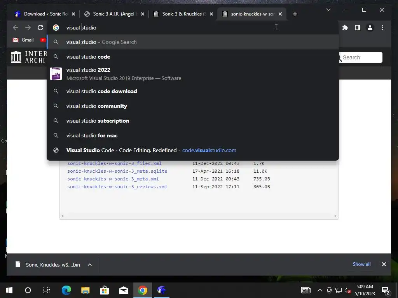Open the notification center icon
Image resolution: width=398 pixels, height=298 pixels.
click(386, 291)
